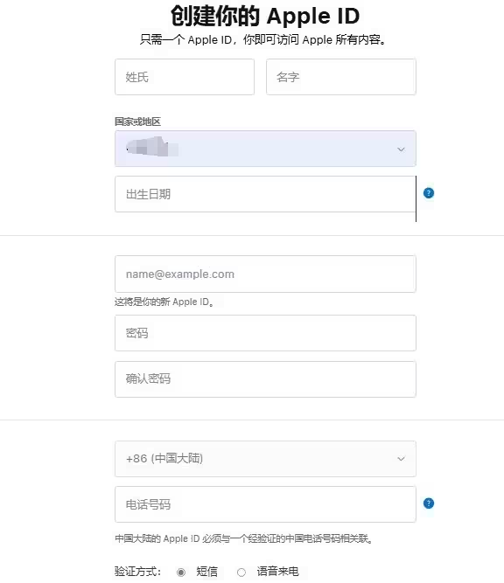Click the help icon beside phone number

(429, 503)
